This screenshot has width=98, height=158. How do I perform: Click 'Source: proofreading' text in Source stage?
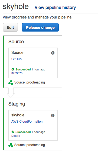tap(30, 82)
